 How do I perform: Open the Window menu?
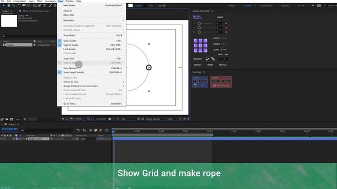(x=70, y=1)
